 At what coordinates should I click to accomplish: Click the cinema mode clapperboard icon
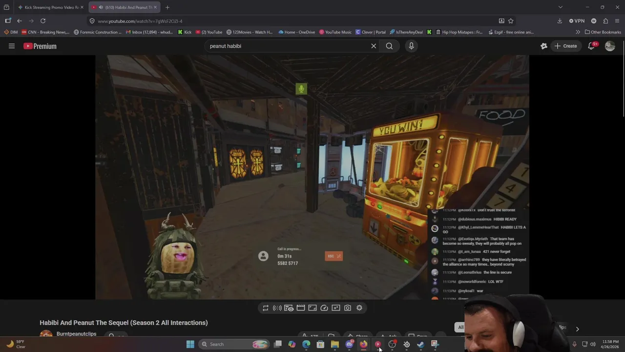301,308
